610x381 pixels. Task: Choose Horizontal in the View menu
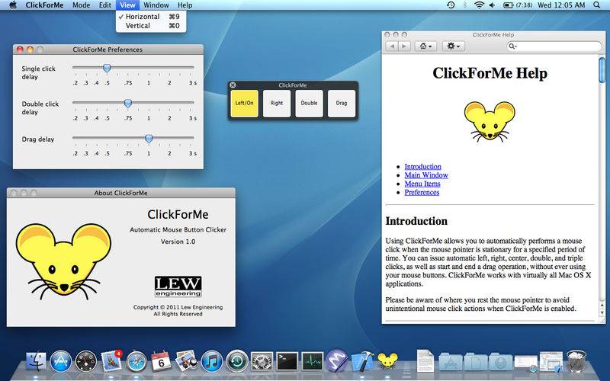pos(151,17)
